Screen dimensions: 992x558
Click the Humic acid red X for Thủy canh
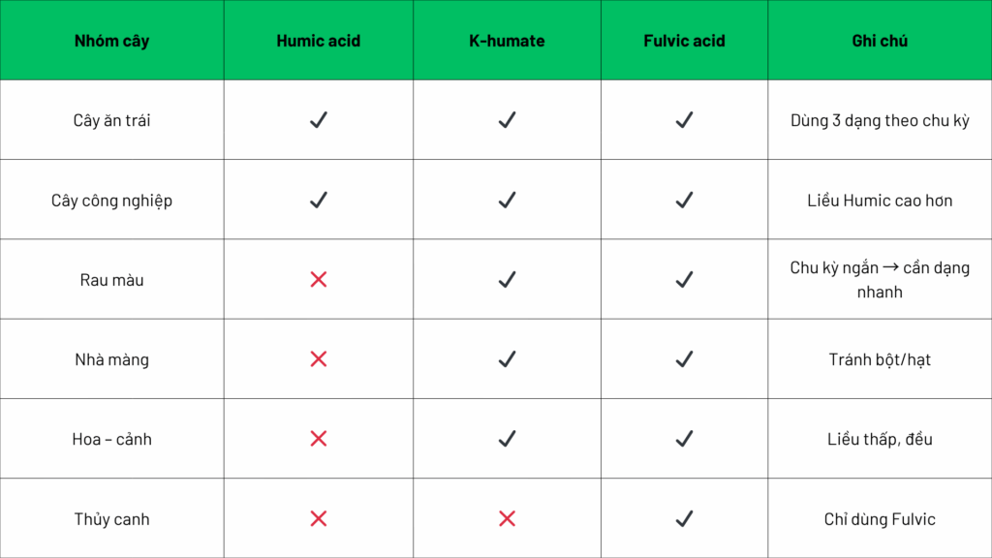pyautogui.click(x=318, y=519)
